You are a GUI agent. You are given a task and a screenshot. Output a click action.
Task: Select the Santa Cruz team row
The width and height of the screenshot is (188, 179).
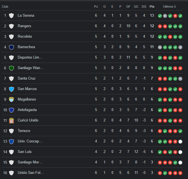(x=92, y=78)
